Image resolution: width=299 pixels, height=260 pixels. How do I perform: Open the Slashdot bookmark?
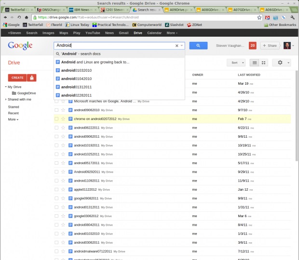click(174, 25)
